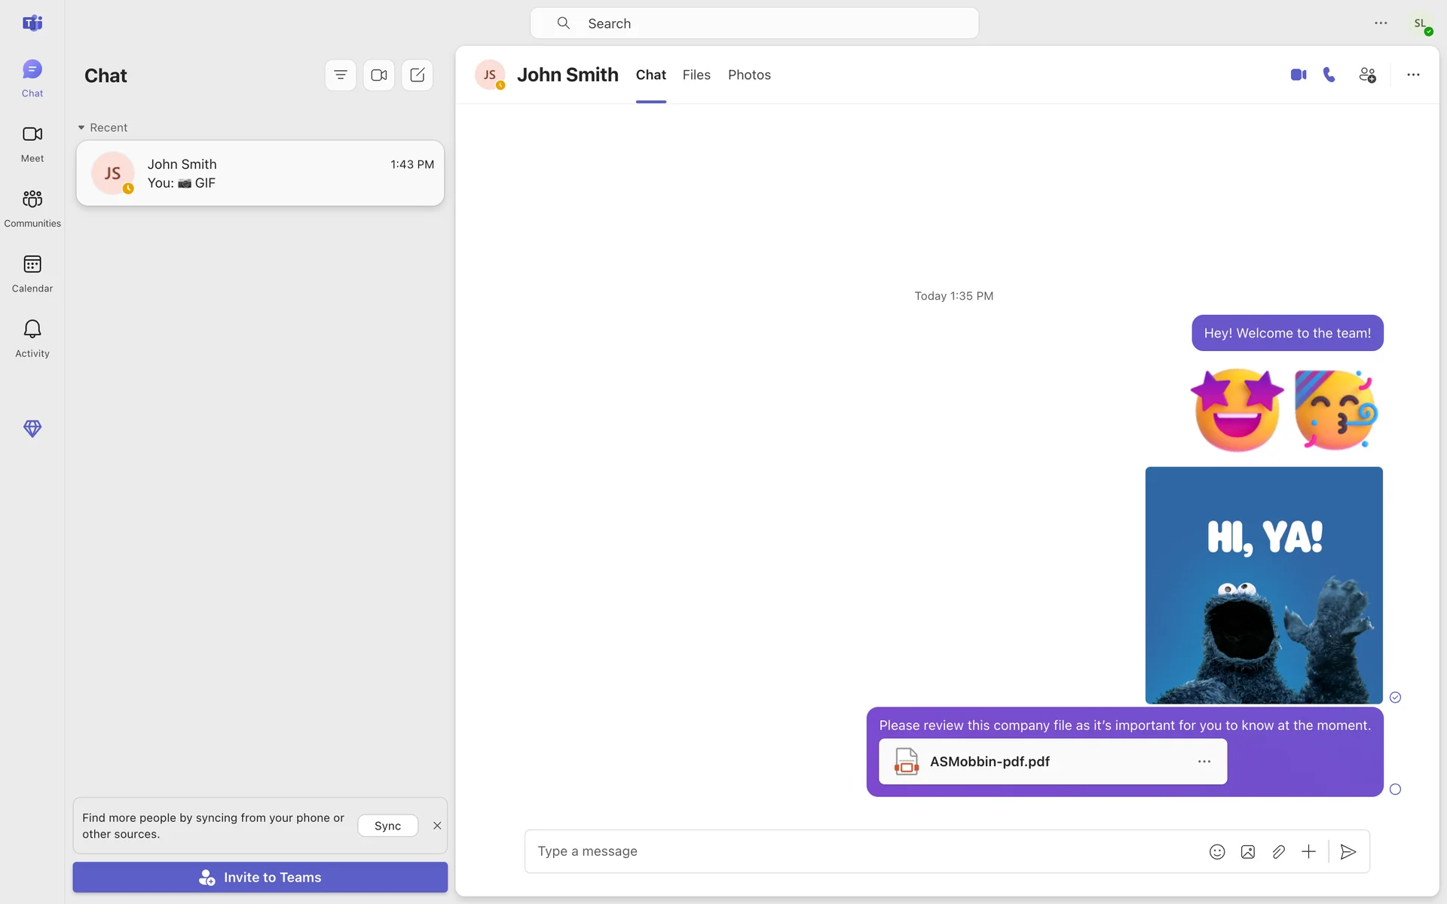The image size is (1447, 904).
Task: Collapse the Recent chats section
Action: 81,127
